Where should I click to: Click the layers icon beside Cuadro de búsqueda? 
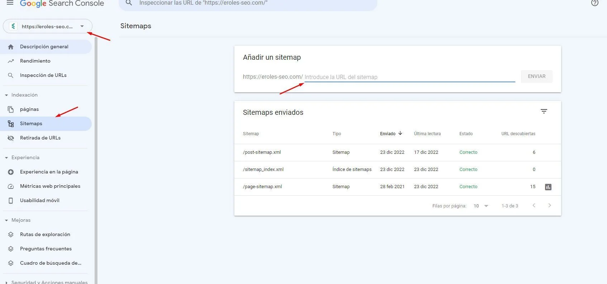[x=11, y=263]
